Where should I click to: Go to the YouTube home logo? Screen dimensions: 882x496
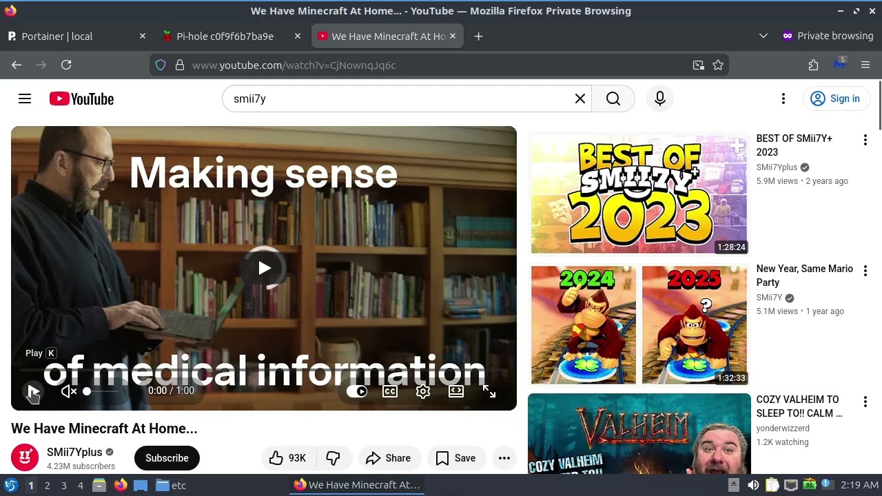point(81,99)
